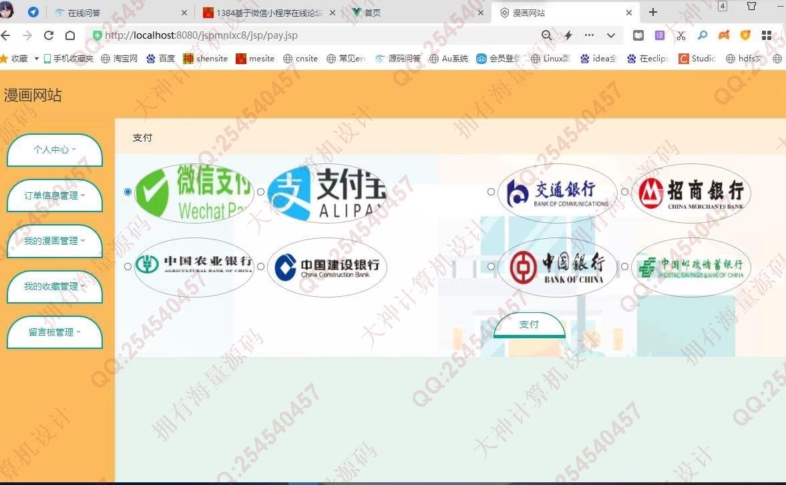
Task: Click the user avatar in top-left corner
Action: click(7, 10)
